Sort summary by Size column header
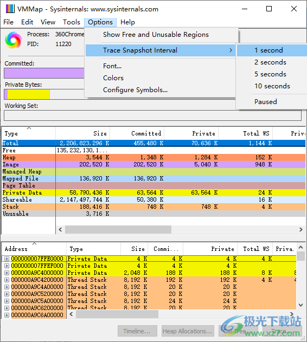 [x=83, y=133]
